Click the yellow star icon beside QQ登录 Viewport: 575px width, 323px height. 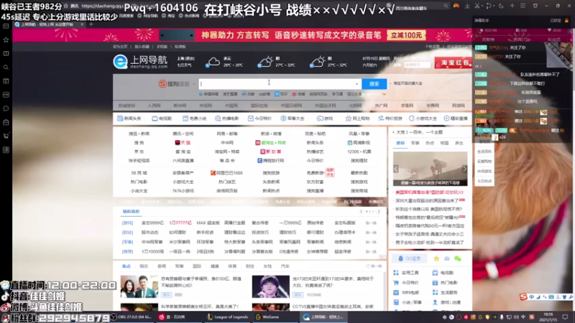click(436, 258)
